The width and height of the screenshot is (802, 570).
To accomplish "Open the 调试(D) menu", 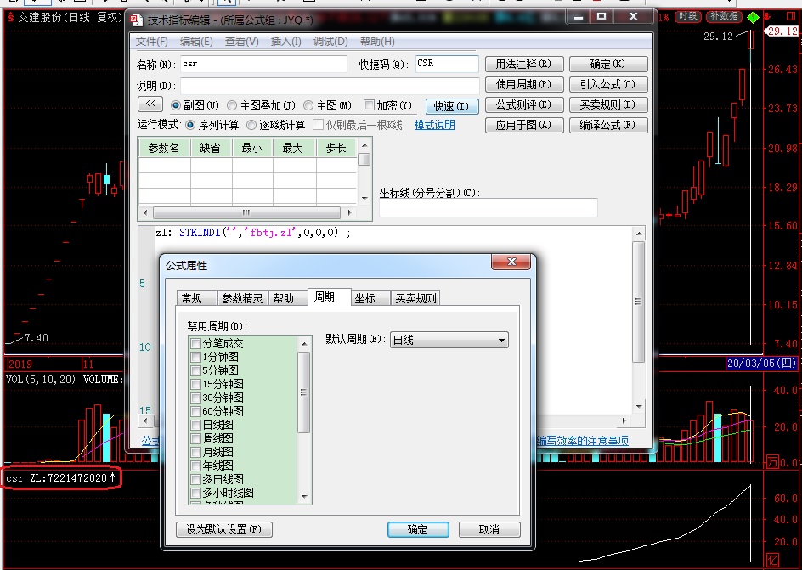I will (330, 42).
